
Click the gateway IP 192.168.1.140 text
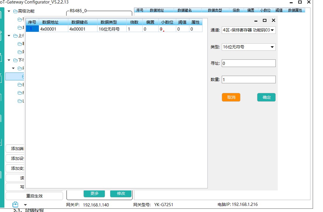pyautogui.click(x=96, y=205)
